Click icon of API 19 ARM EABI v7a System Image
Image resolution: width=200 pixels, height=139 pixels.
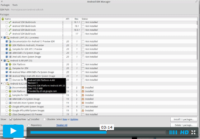(10, 99)
